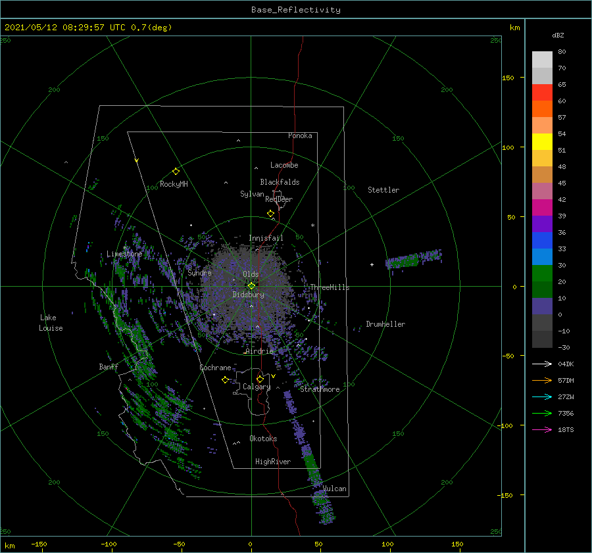Click the Ponoka city label
The image size is (592, 553).
coord(300,135)
